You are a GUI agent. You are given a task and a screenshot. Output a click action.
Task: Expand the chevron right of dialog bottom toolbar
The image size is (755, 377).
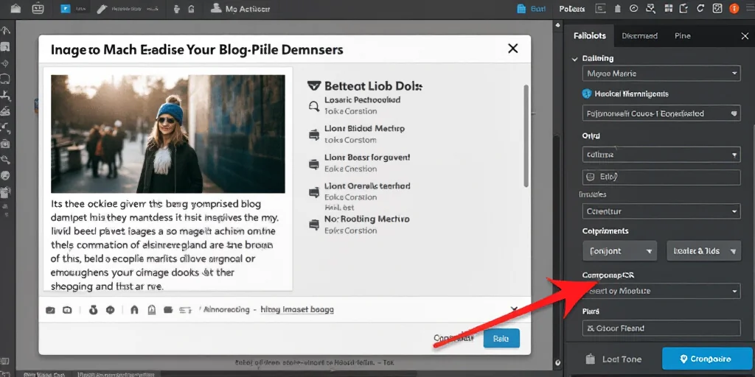point(514,309)
